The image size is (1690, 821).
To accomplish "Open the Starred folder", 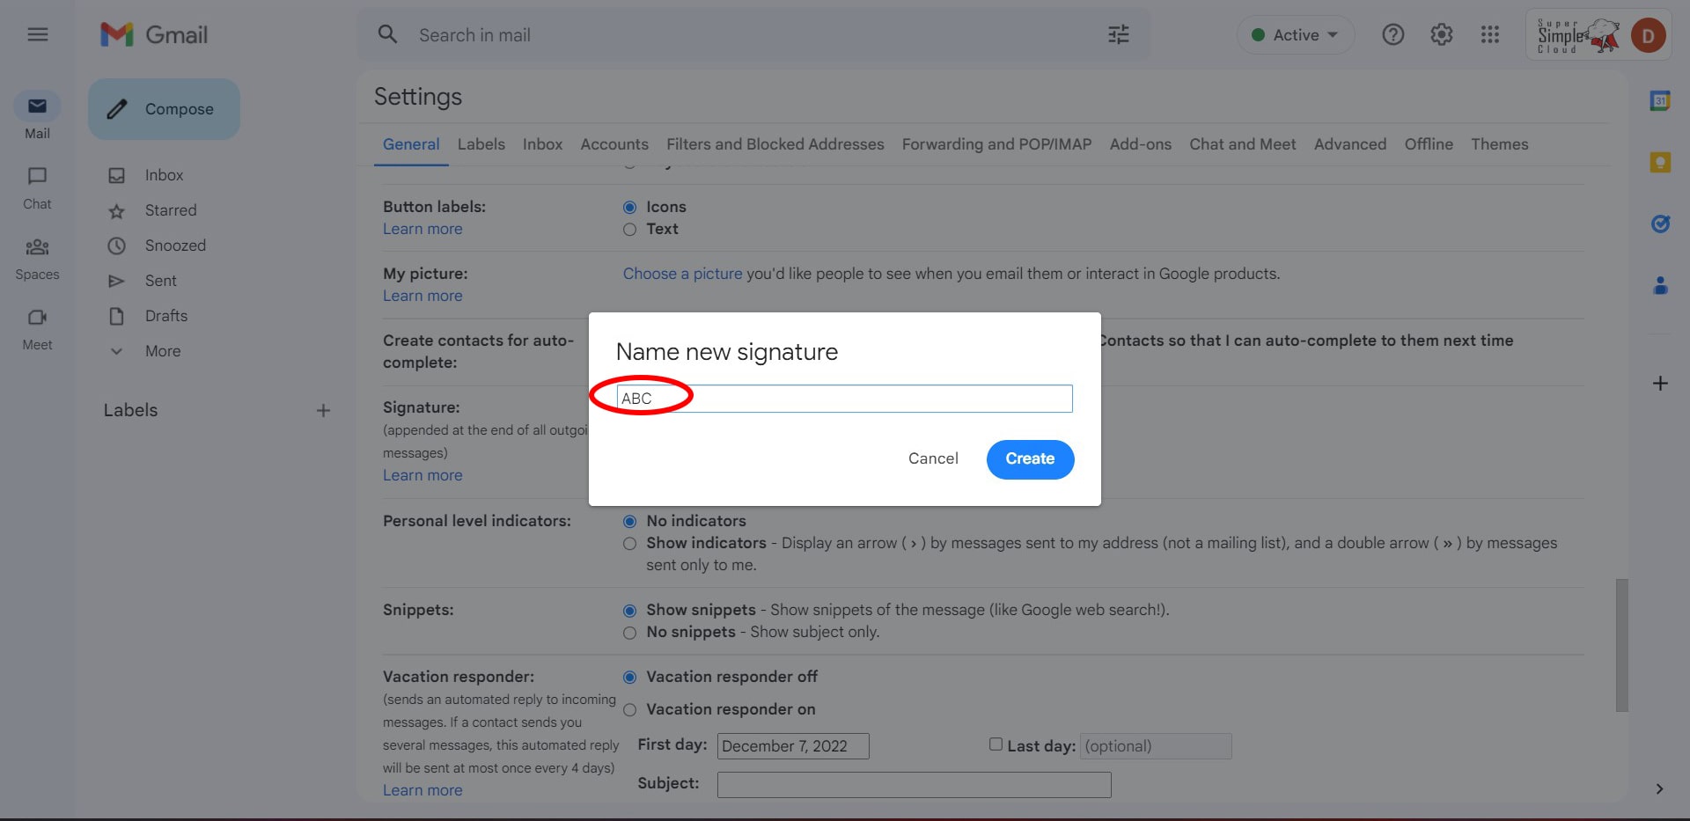I will point(171,210).
